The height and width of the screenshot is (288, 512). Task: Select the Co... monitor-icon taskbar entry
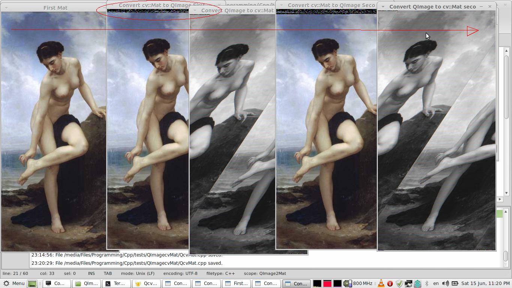(57, 283)
